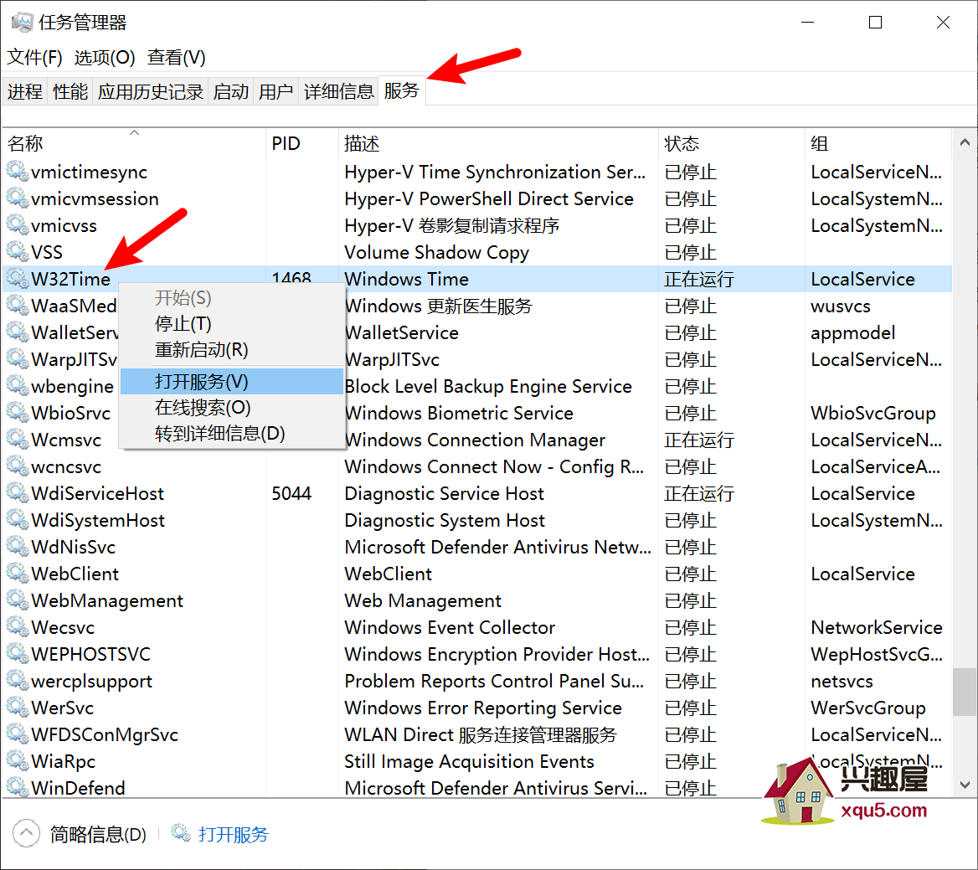Click the gear icon beside WebClient
978x870 pixels.
[x=18, y=574]
